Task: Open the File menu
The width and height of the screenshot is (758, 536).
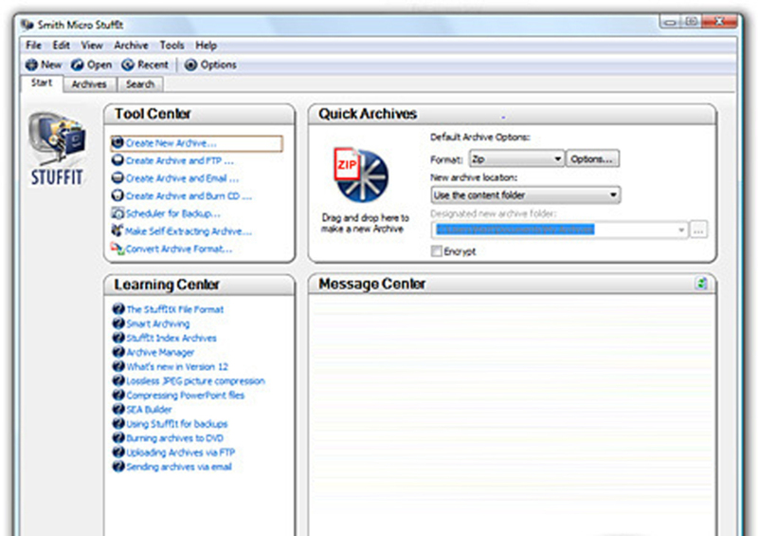Action: (x=33, y=45)
